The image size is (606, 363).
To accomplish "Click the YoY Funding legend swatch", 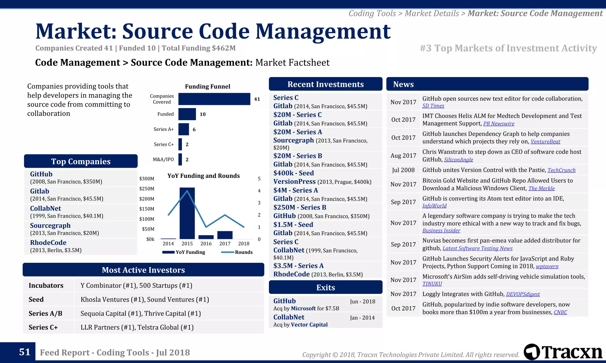I will (168, 252).
